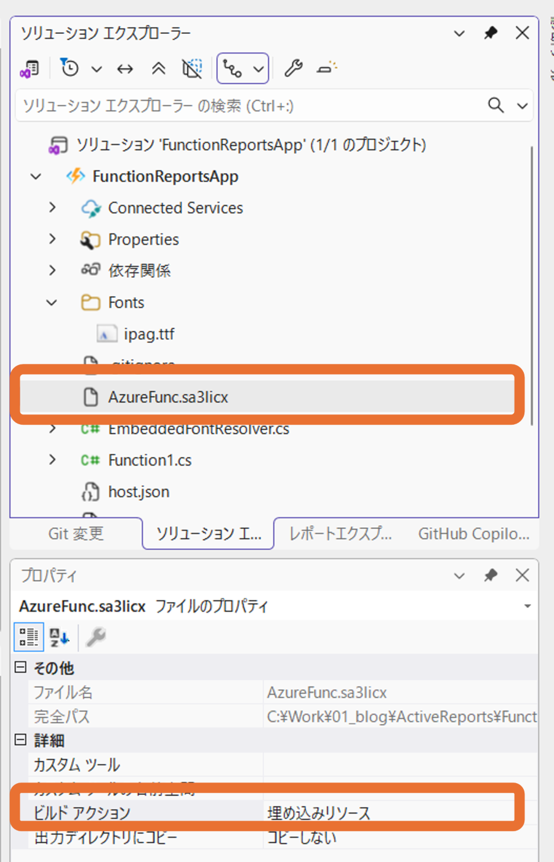This screenshot has width=554, height=862.
Task: Click the pending changes filter clock icon
Action: (70, 68)
